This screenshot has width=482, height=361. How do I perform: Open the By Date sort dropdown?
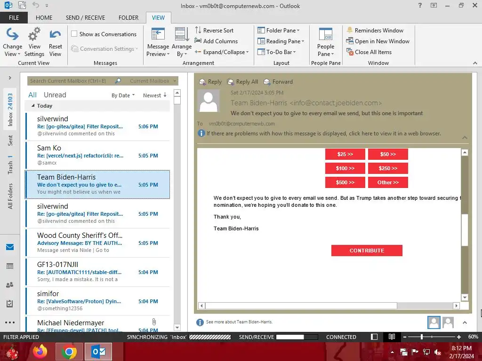click(x=123, y=95)
